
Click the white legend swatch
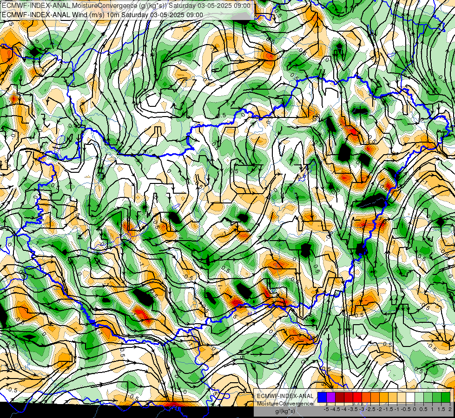tap(410, 398)
